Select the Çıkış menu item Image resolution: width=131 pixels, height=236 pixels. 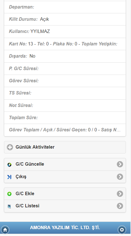pos(65,177)
